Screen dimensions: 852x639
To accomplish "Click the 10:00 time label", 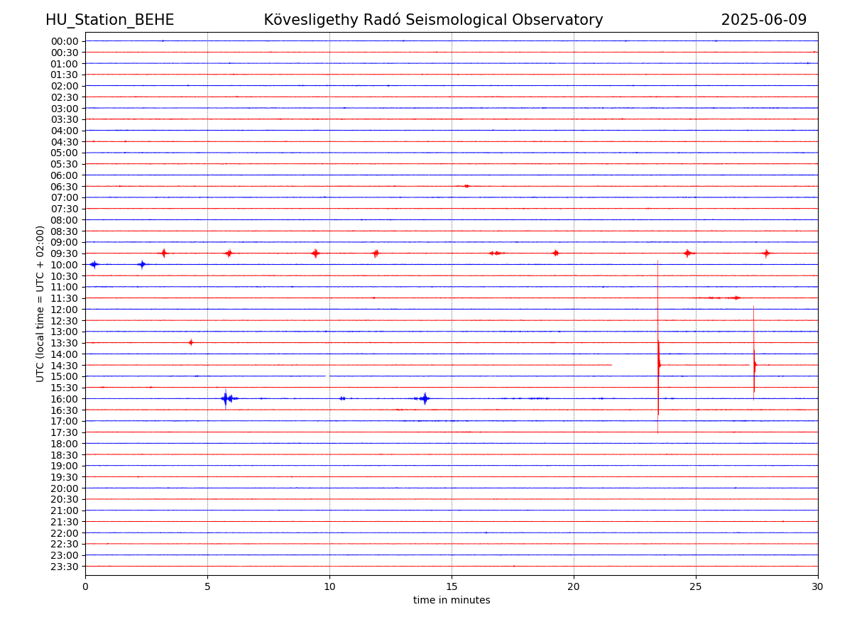I will tap(65, 265).
